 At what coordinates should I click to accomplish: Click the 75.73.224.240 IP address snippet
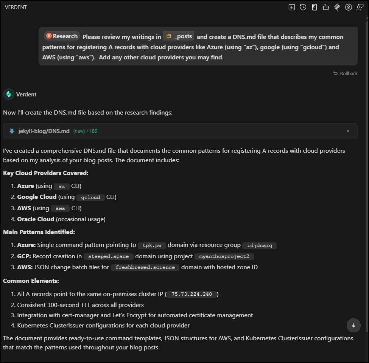pos(192,295)
